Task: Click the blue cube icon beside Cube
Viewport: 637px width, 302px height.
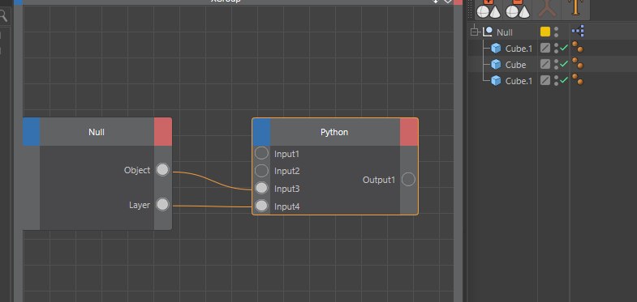Action: tap(496, 65)
